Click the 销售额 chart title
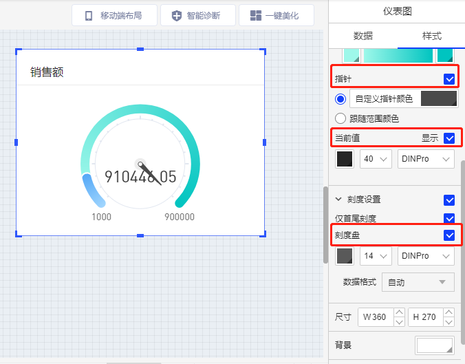This screenshot has height=364, width=465. point(47,72)
